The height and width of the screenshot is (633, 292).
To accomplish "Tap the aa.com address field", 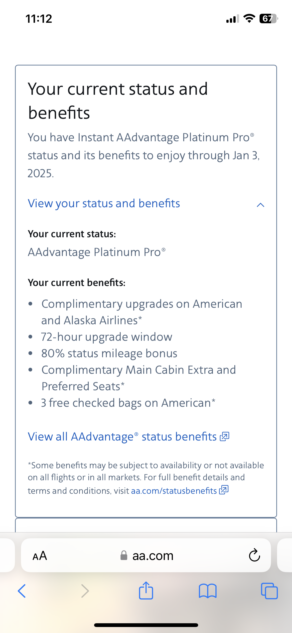I will pos(153,555).
